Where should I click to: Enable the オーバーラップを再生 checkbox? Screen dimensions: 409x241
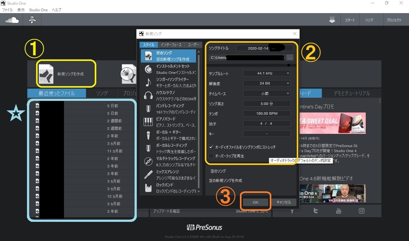coord(211,156)
